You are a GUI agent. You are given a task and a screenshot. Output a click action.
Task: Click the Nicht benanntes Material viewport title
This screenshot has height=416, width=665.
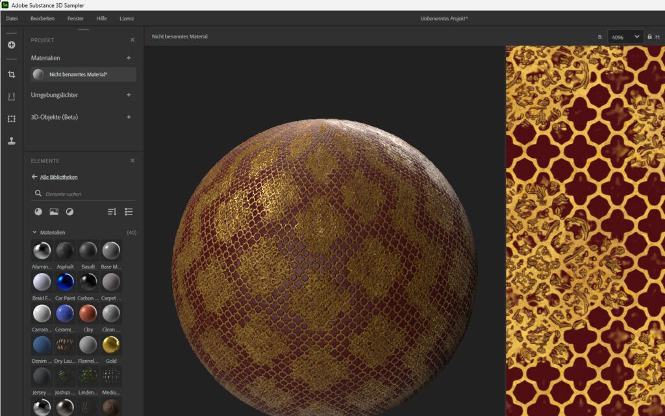180,36
